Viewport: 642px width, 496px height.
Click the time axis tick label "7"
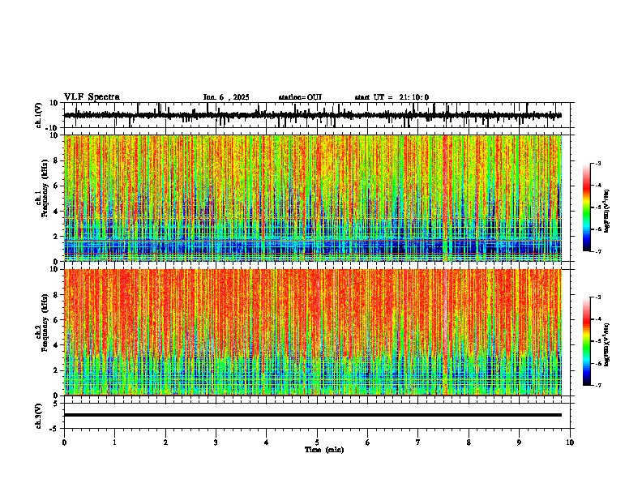[x=418, y=443]
